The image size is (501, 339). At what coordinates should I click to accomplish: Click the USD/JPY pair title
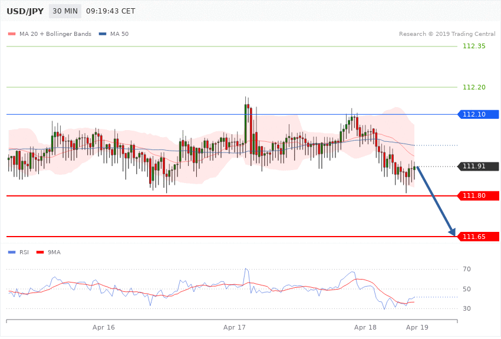pyautogui.click(x=25, y=11)
